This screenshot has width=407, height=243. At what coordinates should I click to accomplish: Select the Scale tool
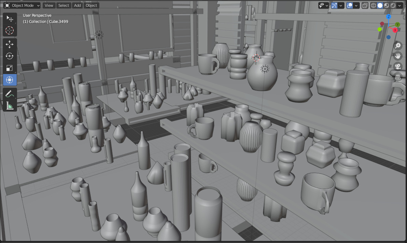click(10, 68)
